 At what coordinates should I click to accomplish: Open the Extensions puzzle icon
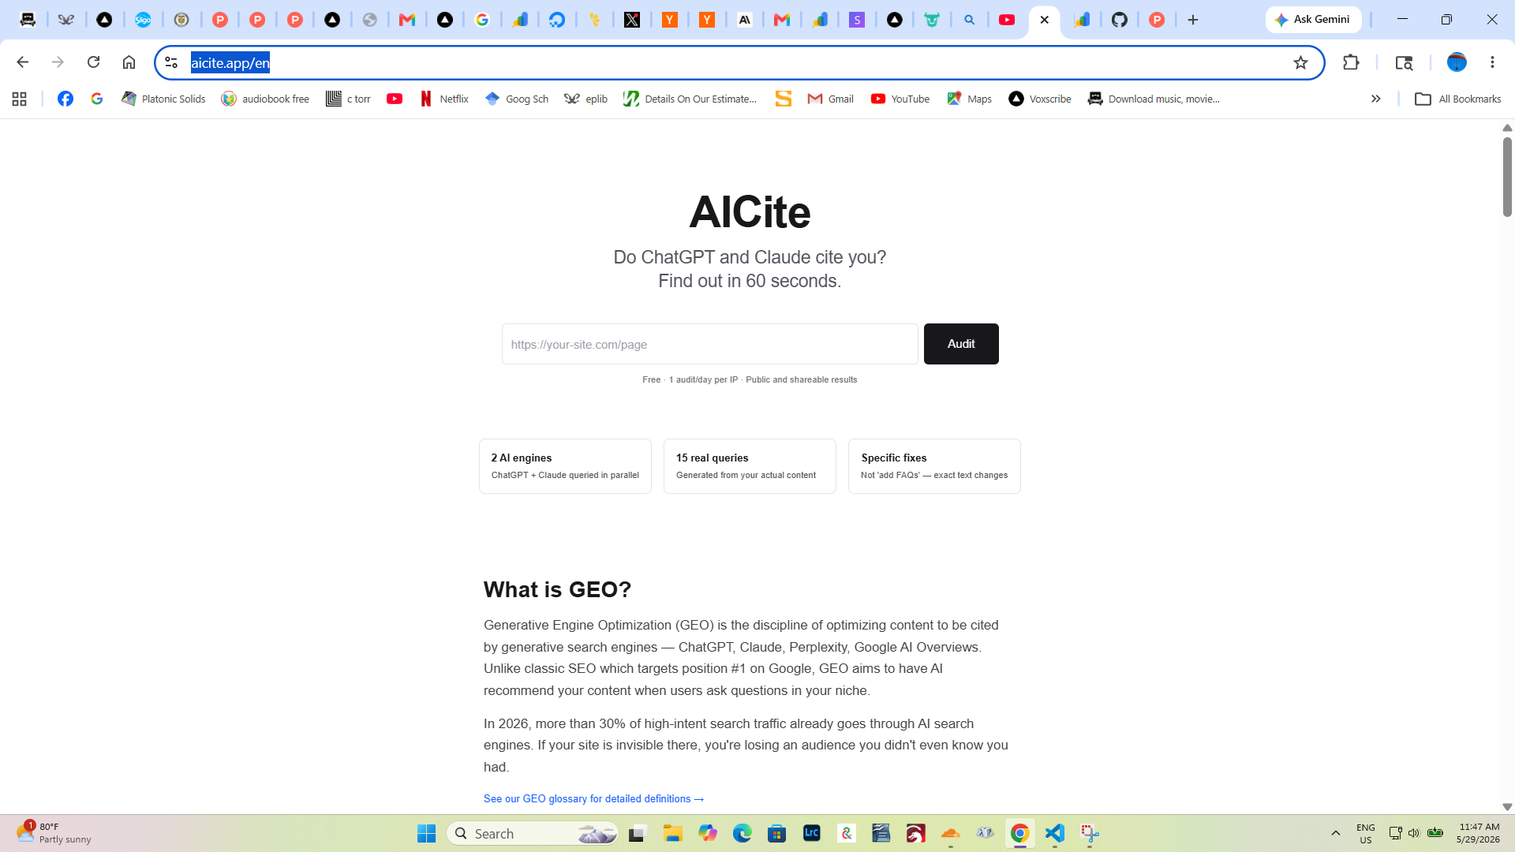pos(1351,62)
